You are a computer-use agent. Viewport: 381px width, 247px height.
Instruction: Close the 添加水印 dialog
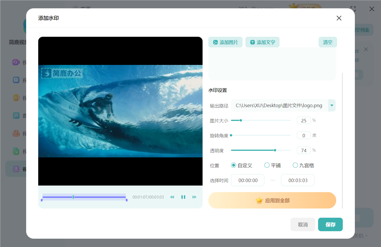(x=339, y=18)
